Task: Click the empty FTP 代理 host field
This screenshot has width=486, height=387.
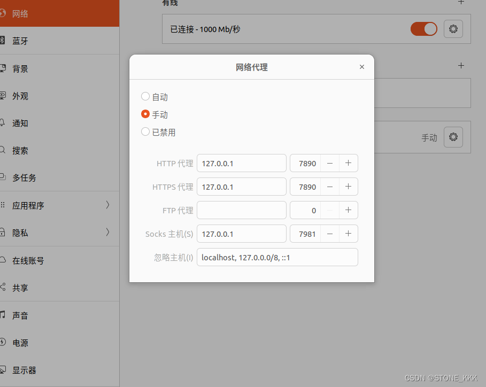Action: click(242, 211)
